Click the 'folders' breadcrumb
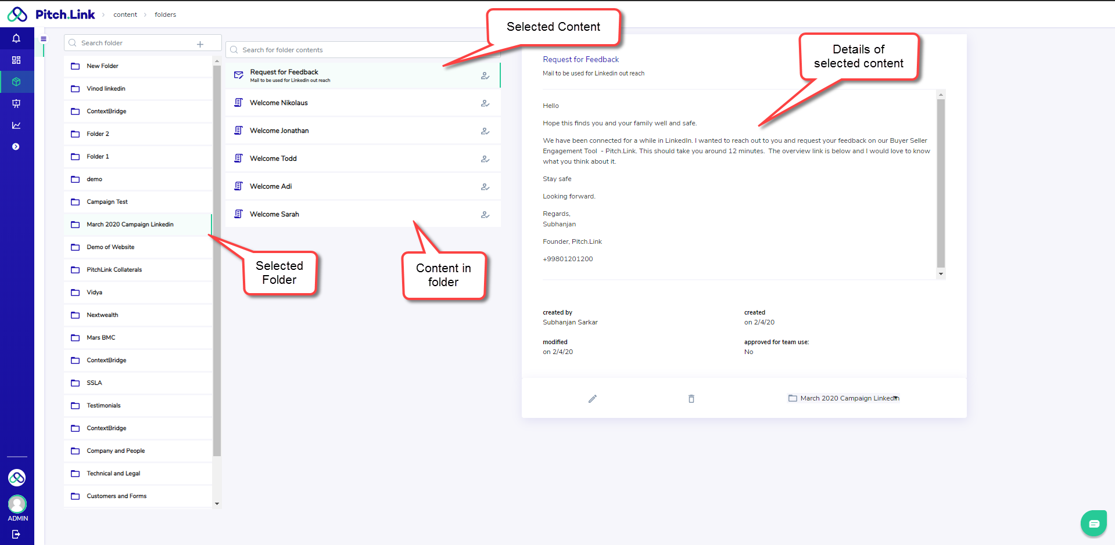Viewport: 1115px width, 545px height. coord(165,15)
